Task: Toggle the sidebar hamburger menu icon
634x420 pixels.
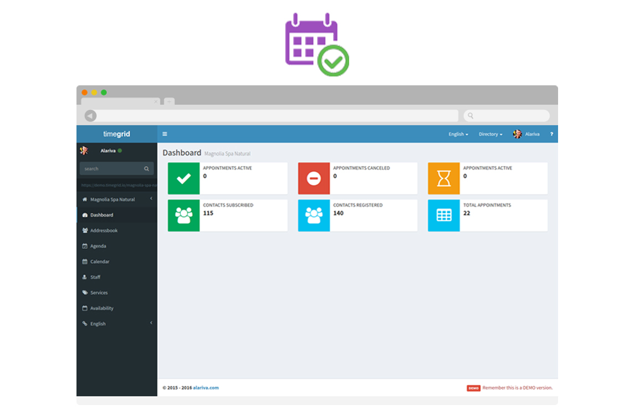Action: click(x=165, y=134)
